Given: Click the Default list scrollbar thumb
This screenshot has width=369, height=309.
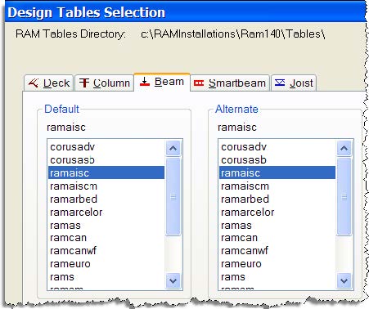Looking at the screenshot, I should [173, 196].
